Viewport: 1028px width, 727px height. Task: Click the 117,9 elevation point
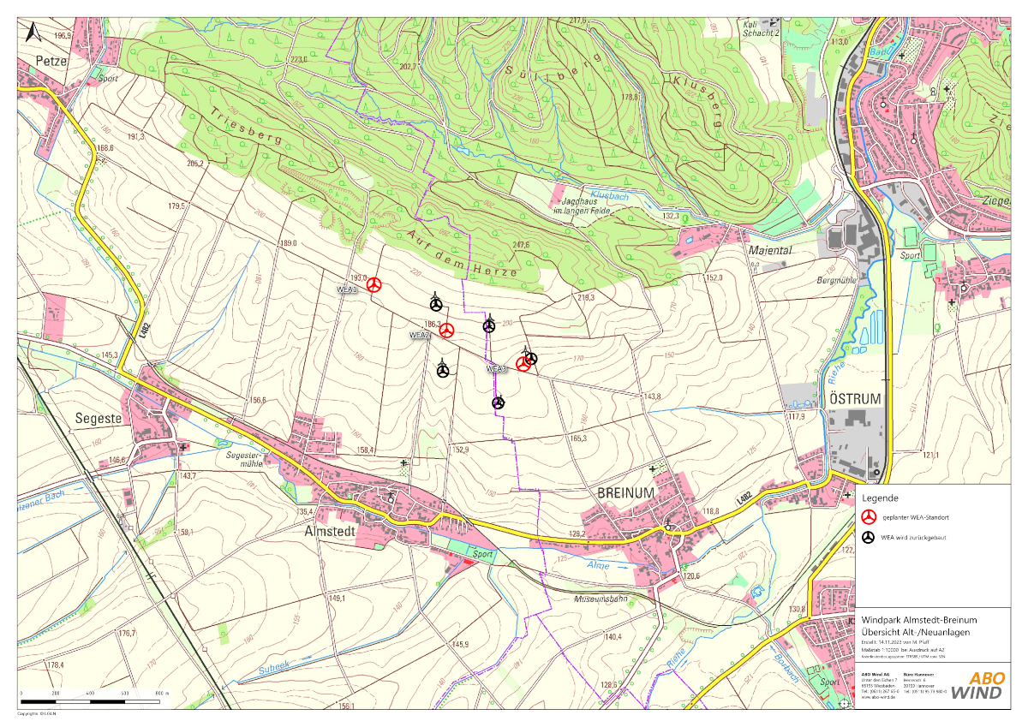tap(797, 416)
